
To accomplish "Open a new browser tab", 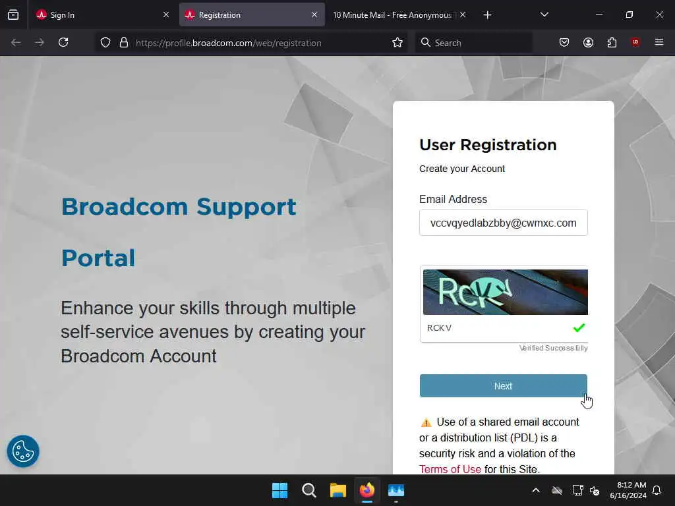I will (x=487, y=15).
